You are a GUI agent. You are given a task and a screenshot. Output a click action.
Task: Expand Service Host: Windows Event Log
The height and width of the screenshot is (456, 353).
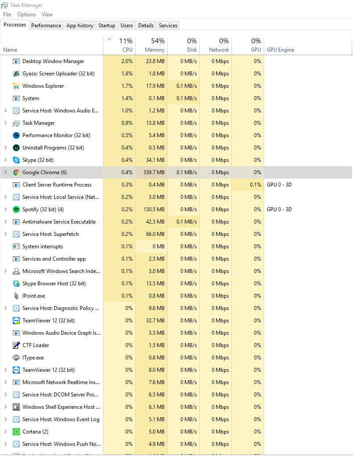tap(6, 419)
